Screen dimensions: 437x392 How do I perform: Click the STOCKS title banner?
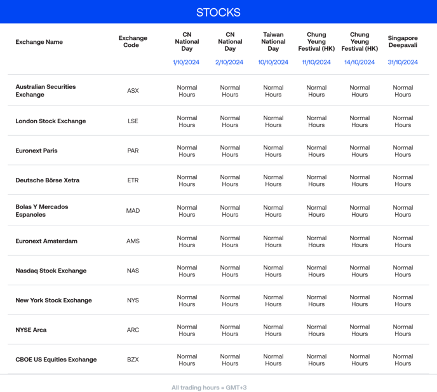tap(218, 13)
